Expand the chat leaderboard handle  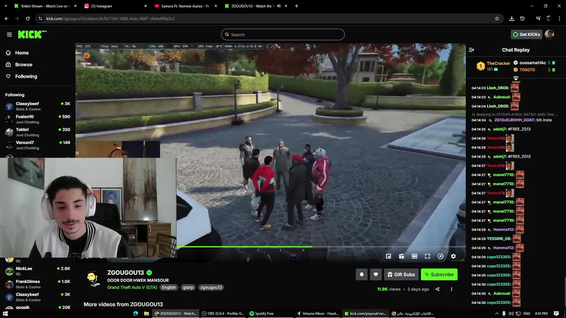[x=516, y=78]
